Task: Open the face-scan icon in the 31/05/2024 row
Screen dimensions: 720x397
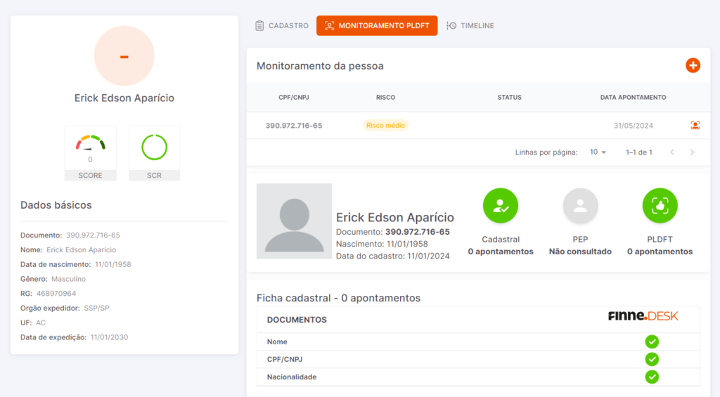Action: pyautogui.click(x=695, y=125)
